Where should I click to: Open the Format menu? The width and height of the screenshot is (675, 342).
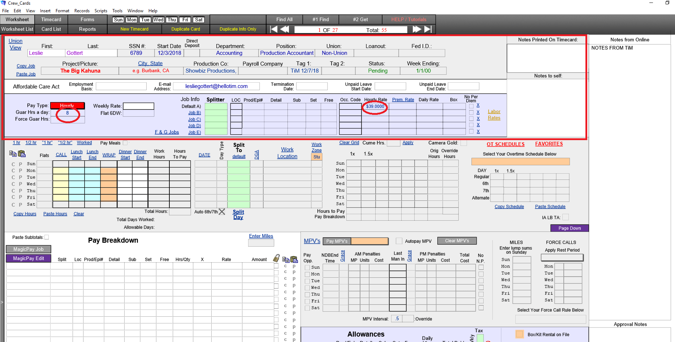(x=62, y=11)
